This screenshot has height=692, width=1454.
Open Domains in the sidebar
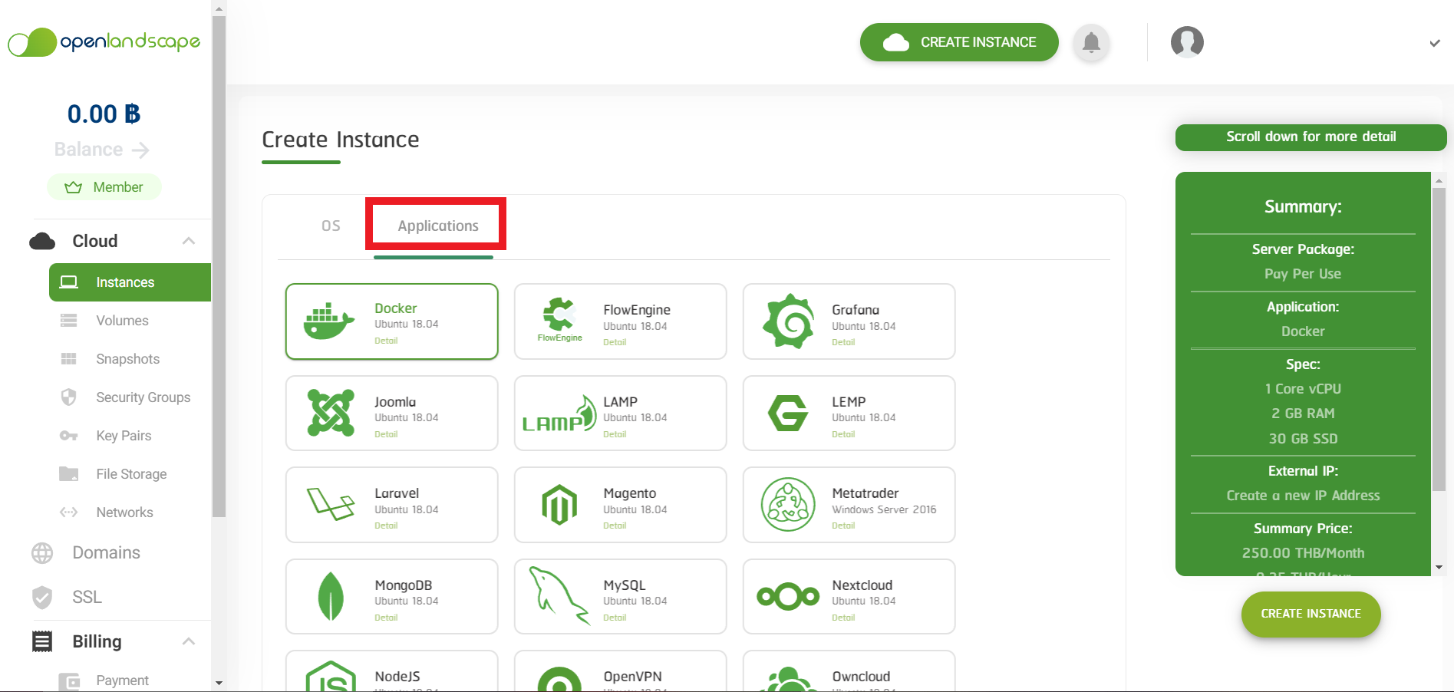pyautogui.click(x=106, y=552)
